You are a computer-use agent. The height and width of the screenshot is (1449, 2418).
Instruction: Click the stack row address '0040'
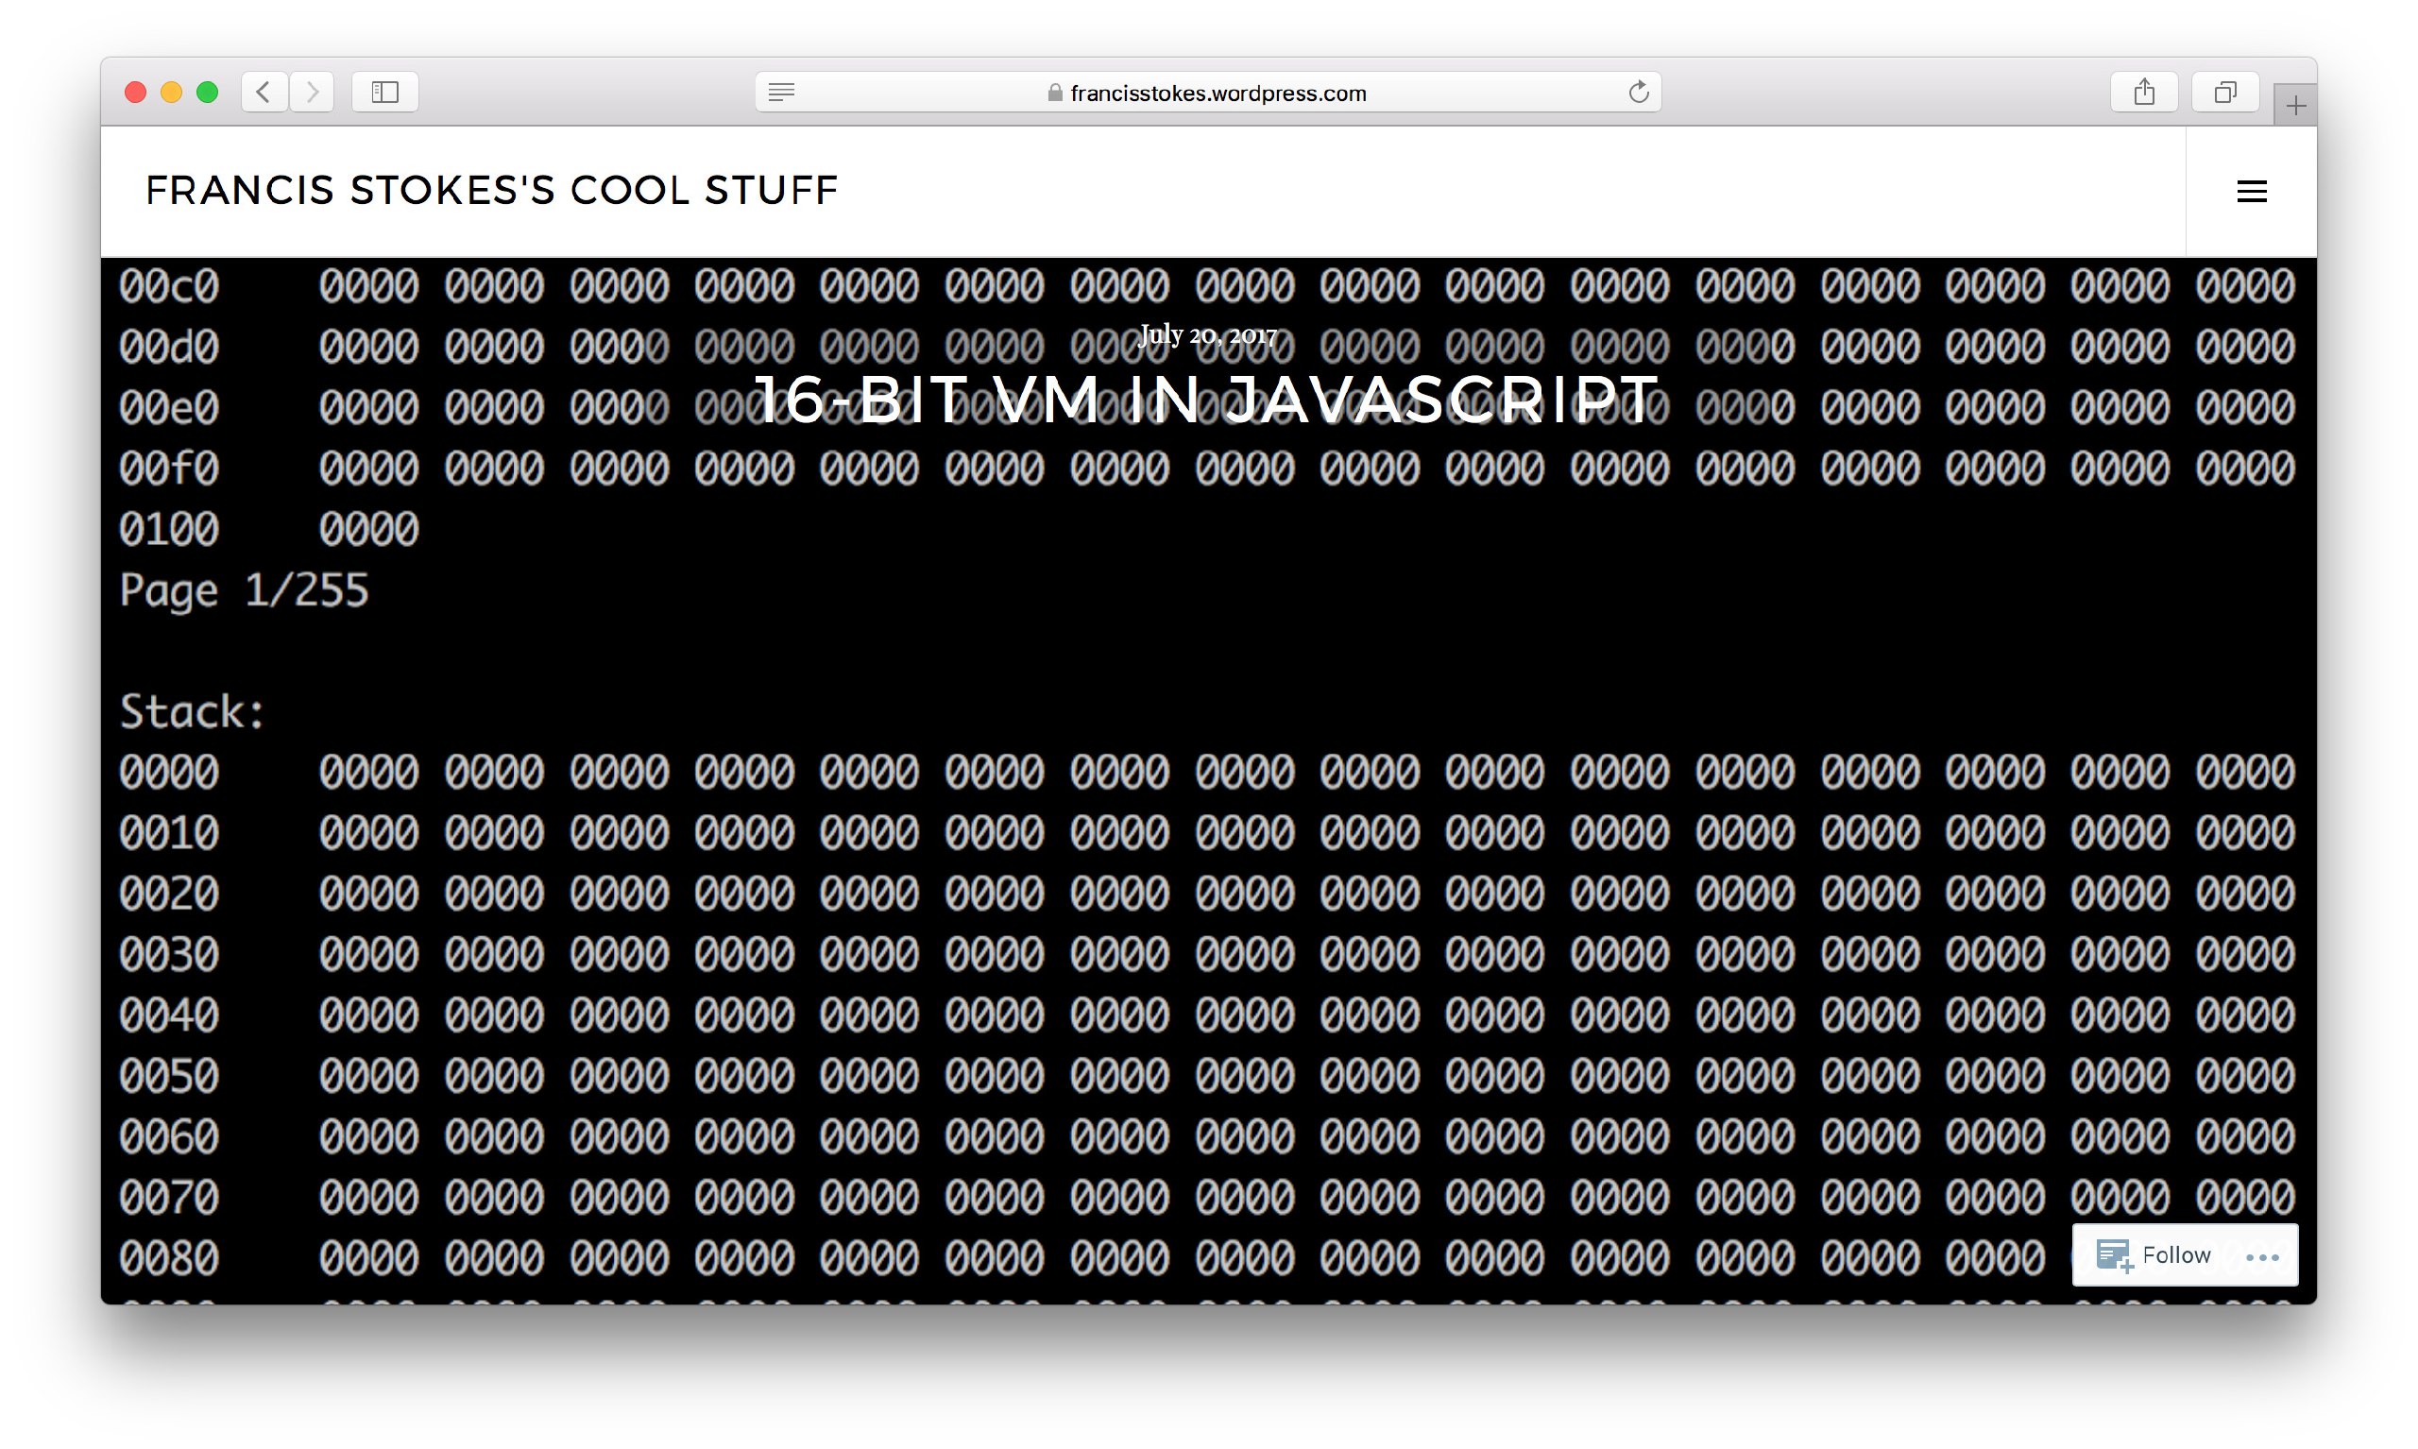(169, 1015)
